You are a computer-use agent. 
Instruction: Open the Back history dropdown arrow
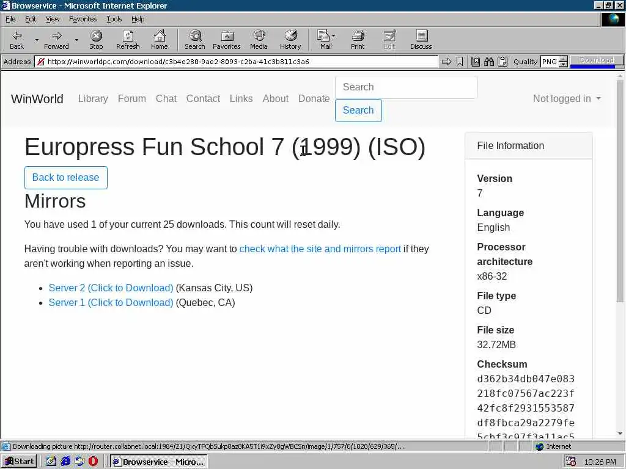point(37,40)
